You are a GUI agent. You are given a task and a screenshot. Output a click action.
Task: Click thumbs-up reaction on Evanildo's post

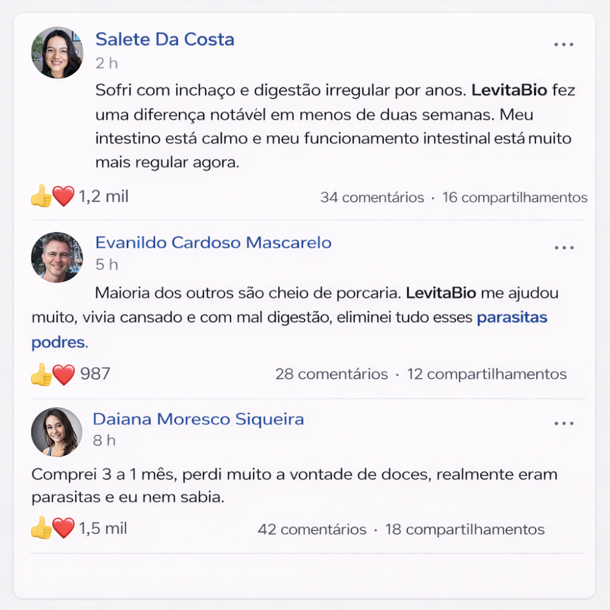pos(41,374)
